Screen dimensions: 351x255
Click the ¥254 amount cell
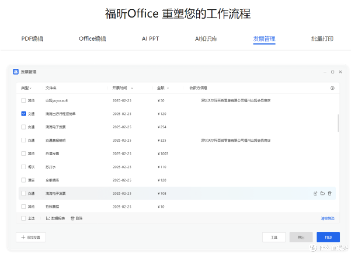click(162, 127)
